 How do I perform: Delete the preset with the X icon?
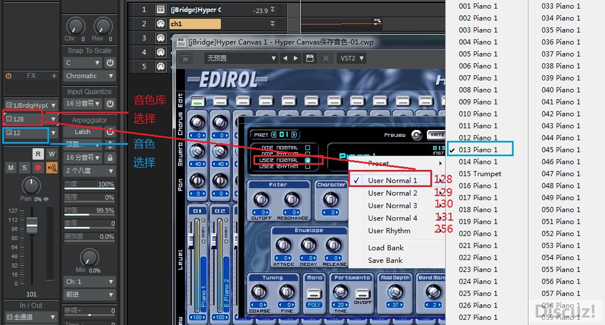tap(326, 58)
